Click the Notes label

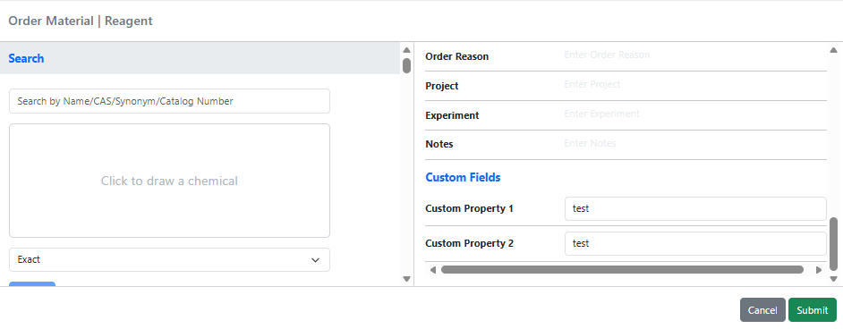coord(439,144)
